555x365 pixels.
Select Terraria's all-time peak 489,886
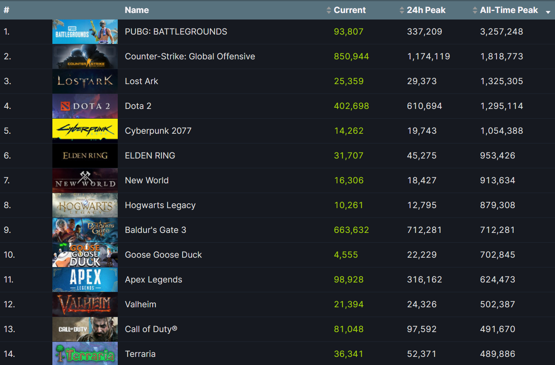tap(497, 354)
